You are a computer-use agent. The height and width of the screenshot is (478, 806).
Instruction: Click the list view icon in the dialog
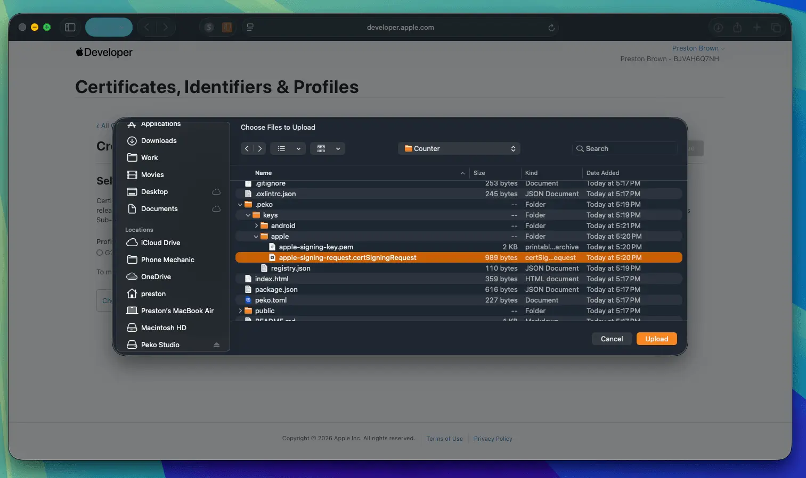click(x=281, y=149)
